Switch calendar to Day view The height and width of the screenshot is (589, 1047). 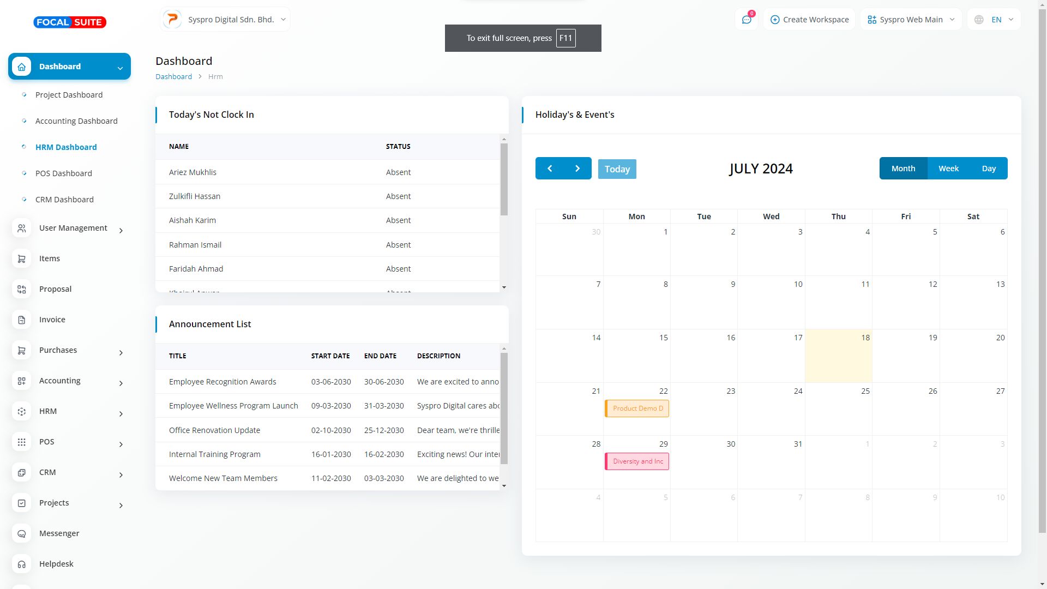989,169
